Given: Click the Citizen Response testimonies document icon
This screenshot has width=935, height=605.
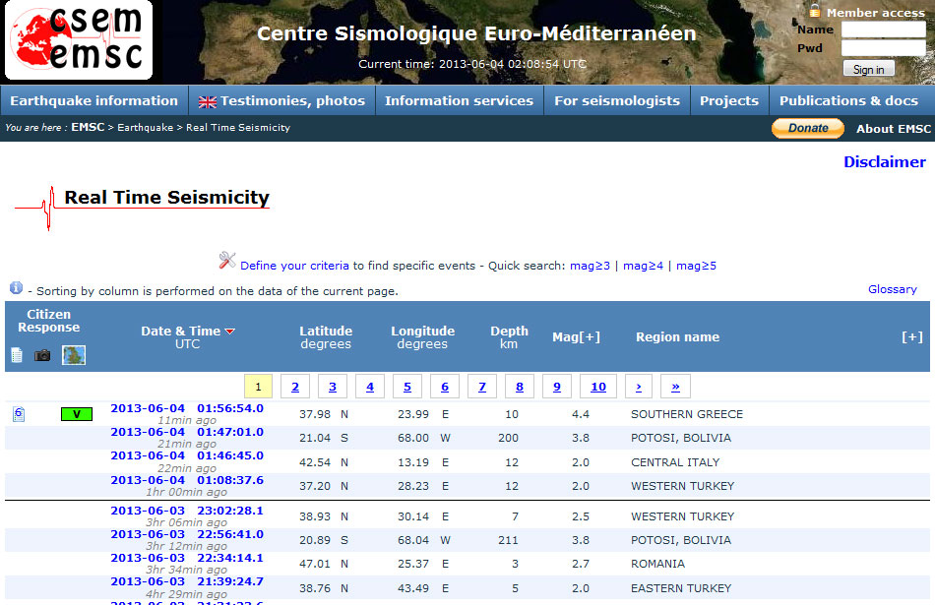Looking at the screenshot, I should point(17,355).
